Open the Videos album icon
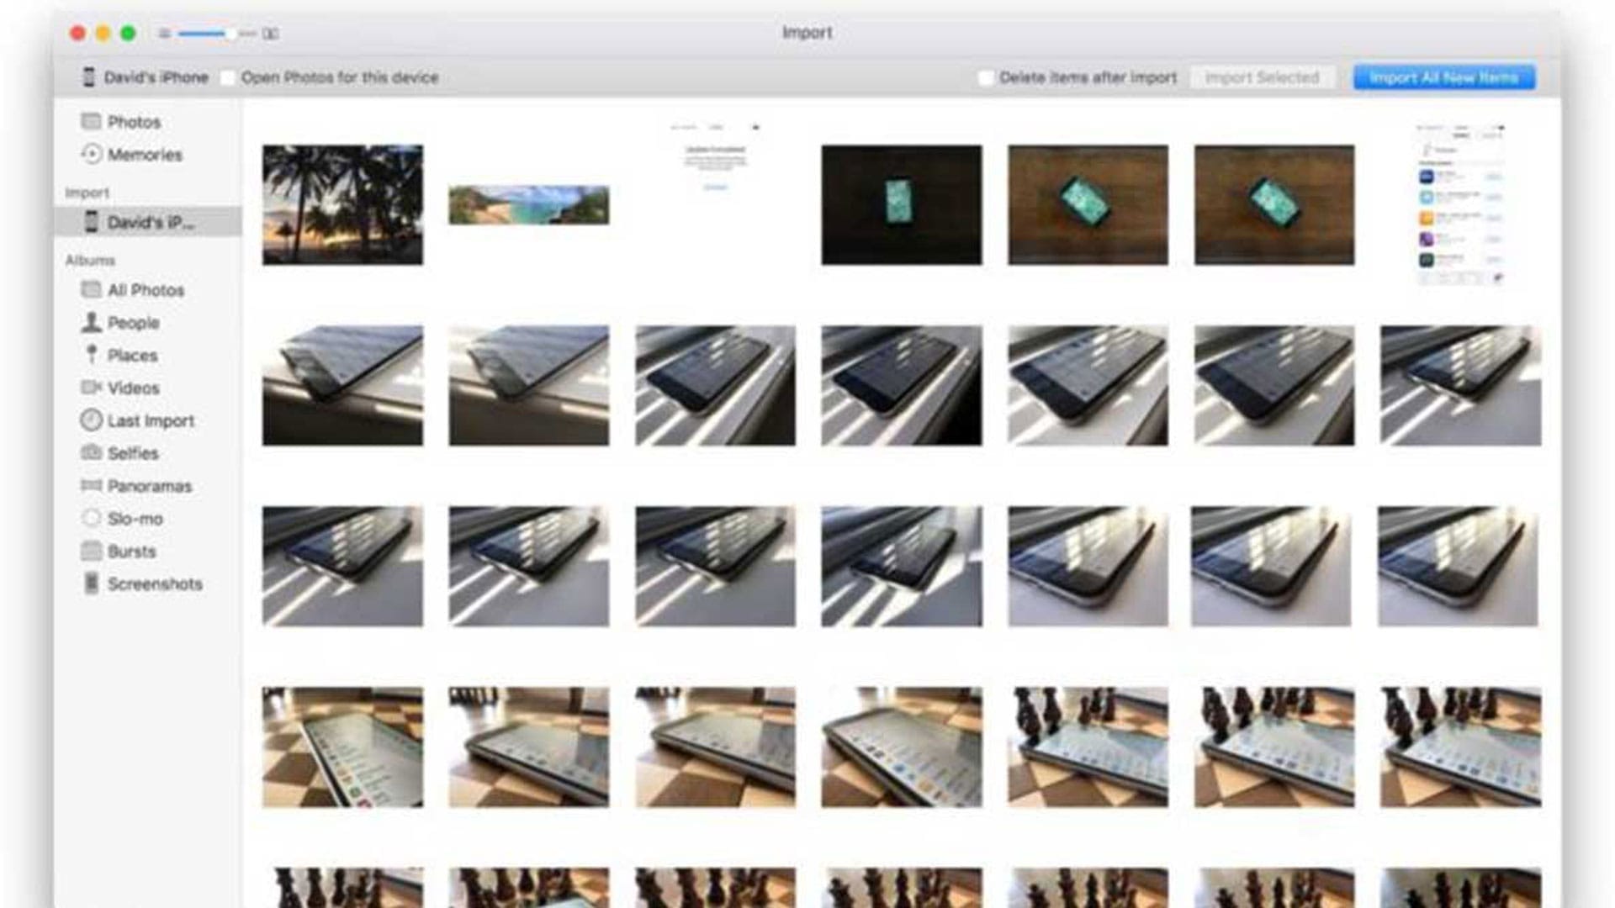The width and height of the screenshot is (1615, 908). (x=91, y=388)
